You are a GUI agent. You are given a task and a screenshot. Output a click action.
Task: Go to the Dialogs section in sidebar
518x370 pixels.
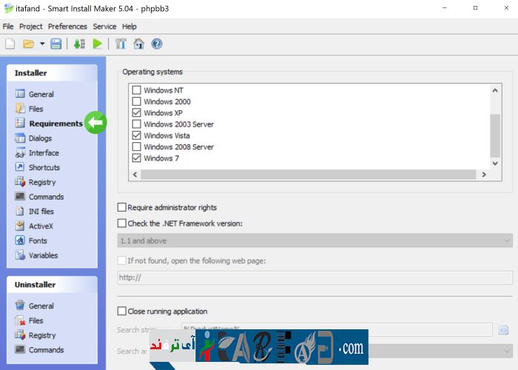coord(40,138)
